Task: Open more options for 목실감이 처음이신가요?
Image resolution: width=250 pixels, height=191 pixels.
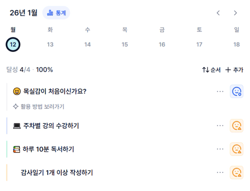Action: pyautogui.click(x=220, y=91)
